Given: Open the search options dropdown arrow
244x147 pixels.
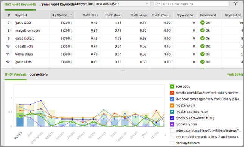Looking at the screenshot, I should [x=160, y=4].
